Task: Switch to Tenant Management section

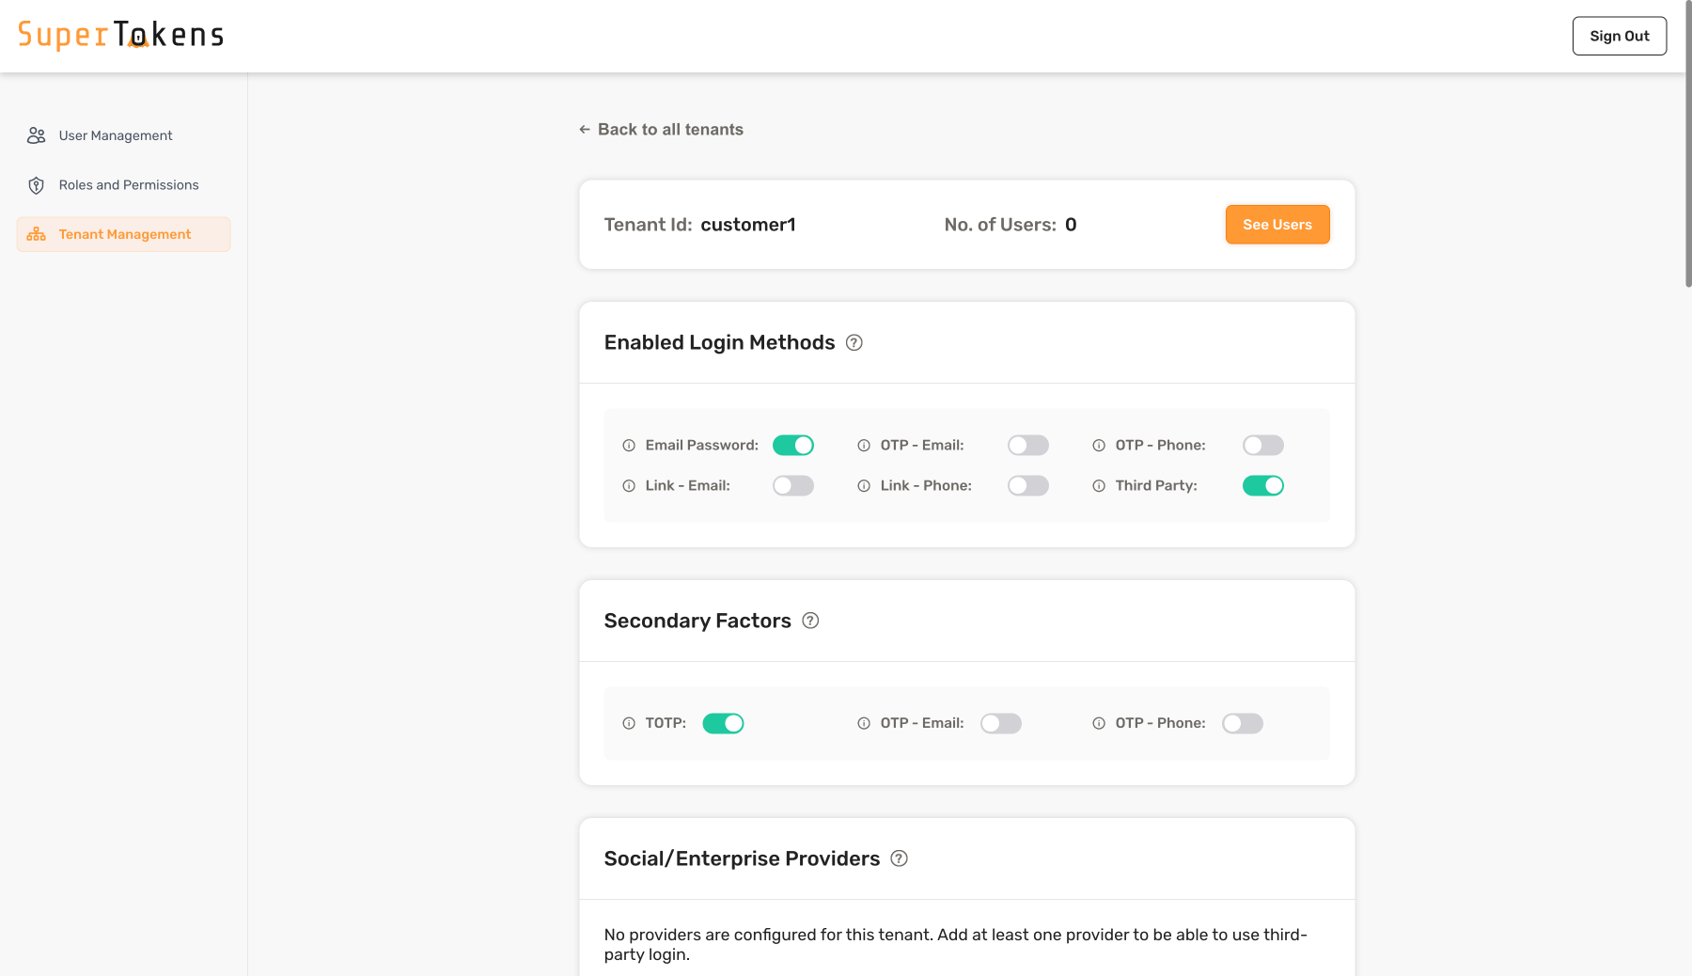Action: coord(124,234)
